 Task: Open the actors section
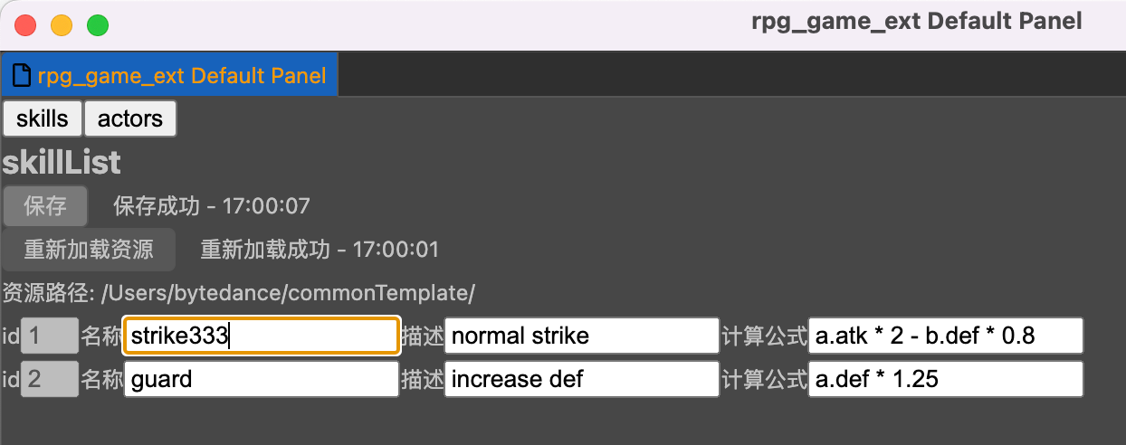(x=130, y=118)
